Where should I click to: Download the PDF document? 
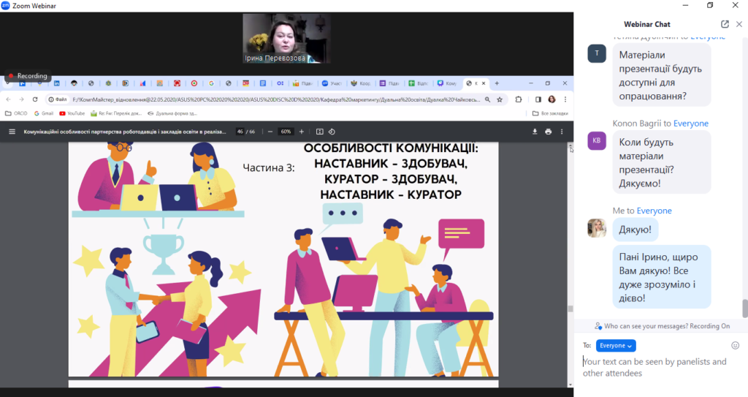[535, 132]
